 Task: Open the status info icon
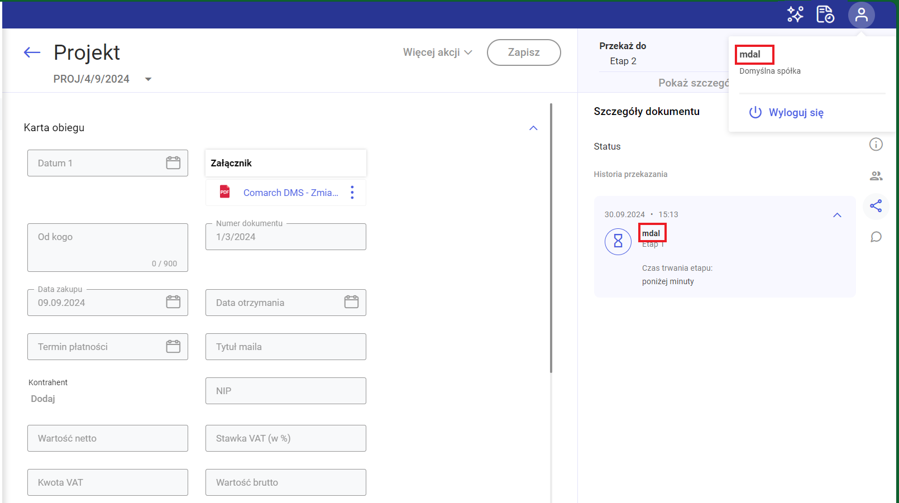coord(876,145)
